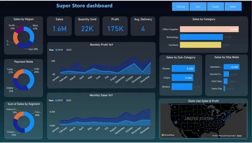Select the West region slicer button

(233, 7)
